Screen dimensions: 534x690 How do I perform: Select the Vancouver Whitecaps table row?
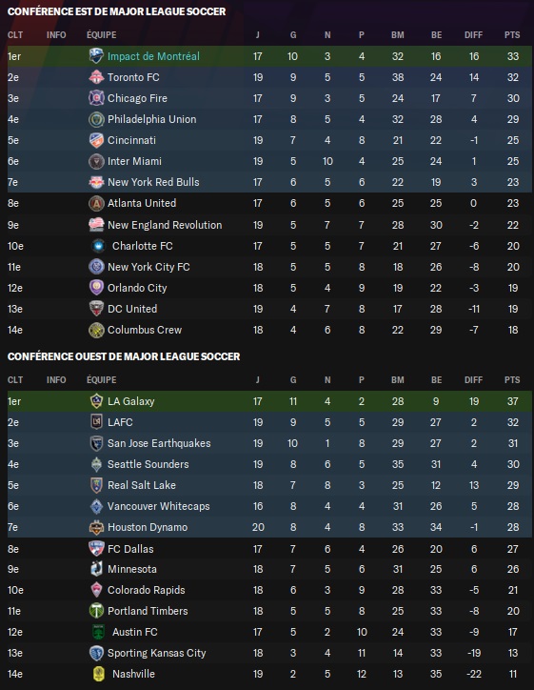tap(269, 506)
